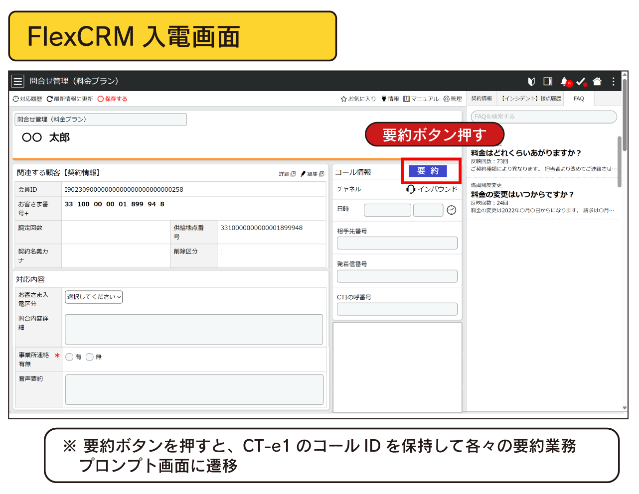
Task: Click the notification bell icon
Action: pyautogui.click(x=564, y=81)
